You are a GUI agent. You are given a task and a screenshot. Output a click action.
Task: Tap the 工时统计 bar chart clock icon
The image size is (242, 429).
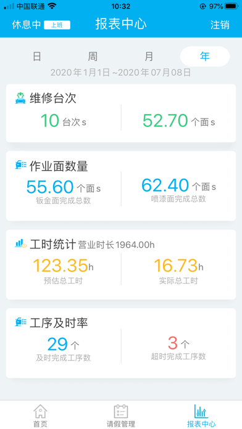(20, 243)
